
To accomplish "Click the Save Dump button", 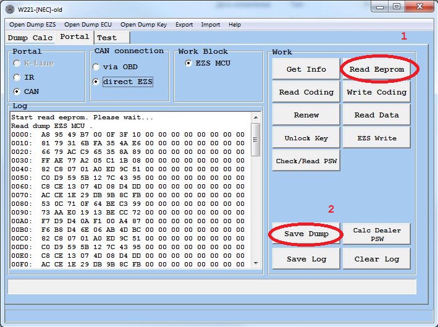I will coord(306,234).
